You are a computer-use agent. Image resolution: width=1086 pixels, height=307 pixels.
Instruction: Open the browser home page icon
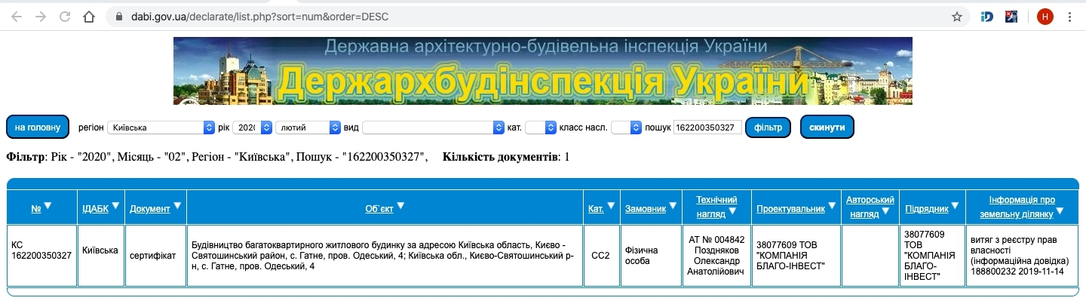[89, 16]
